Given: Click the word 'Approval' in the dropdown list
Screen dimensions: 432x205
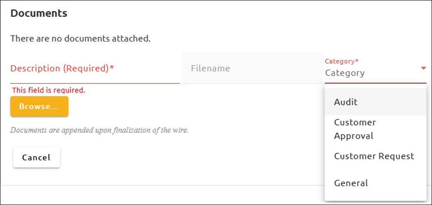Looking at the screenshot, I should point(353,136).
